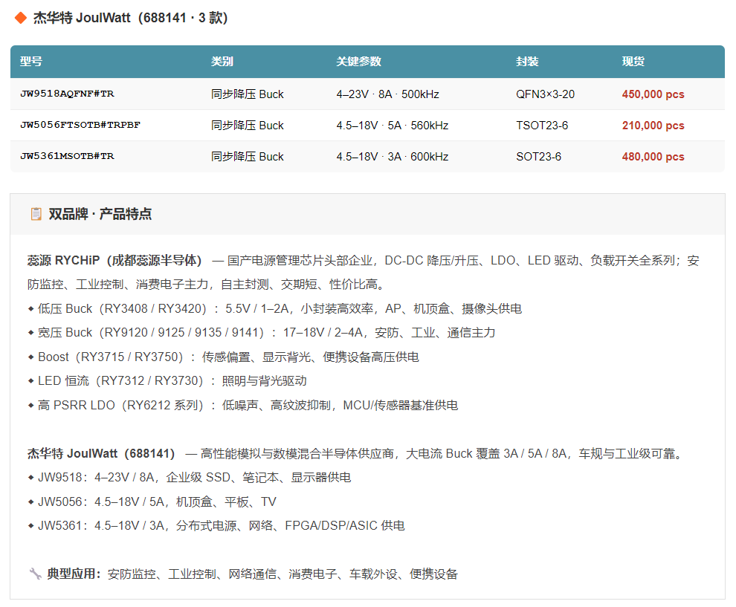Click the parameters 4.5–18V · 3A · 600kHz
This screenshot has width=736, height=607.
click(393, 157)
